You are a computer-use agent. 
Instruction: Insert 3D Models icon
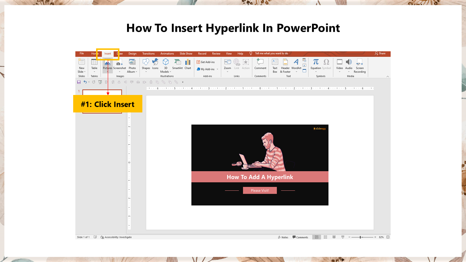coord(166,62)
